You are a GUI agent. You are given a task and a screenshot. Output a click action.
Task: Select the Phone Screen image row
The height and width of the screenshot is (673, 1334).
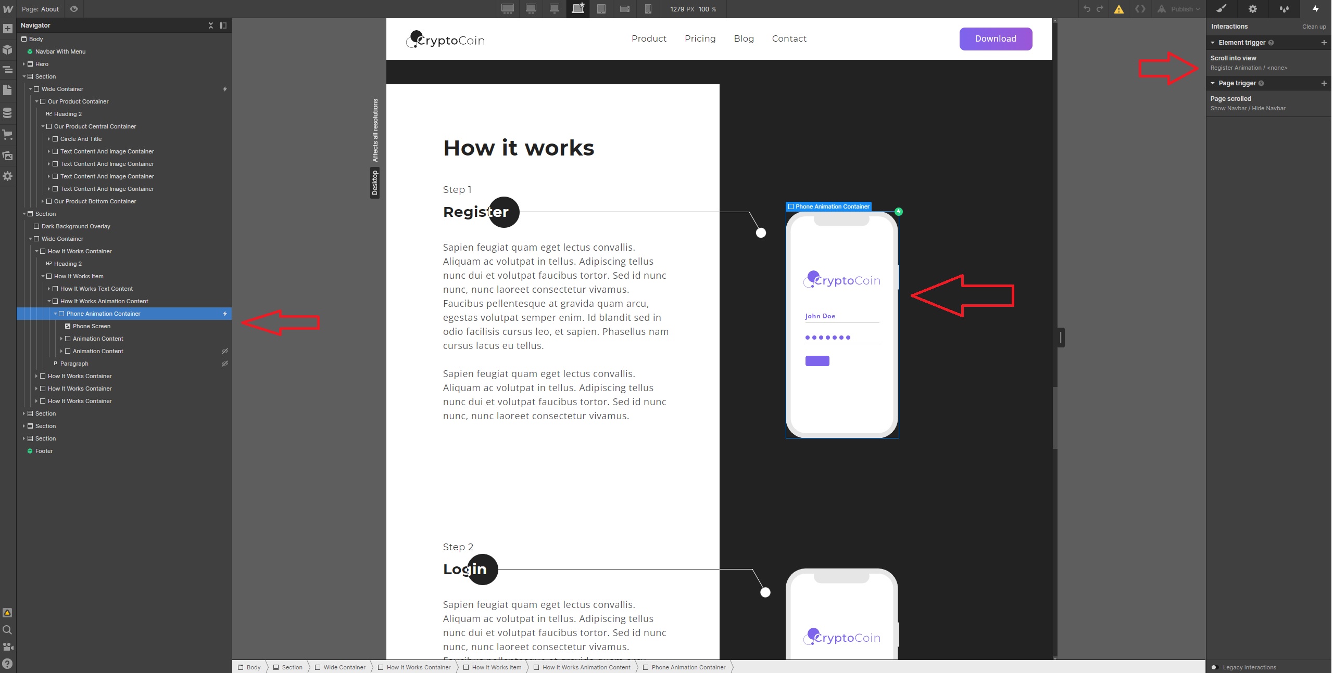point(124,326)
